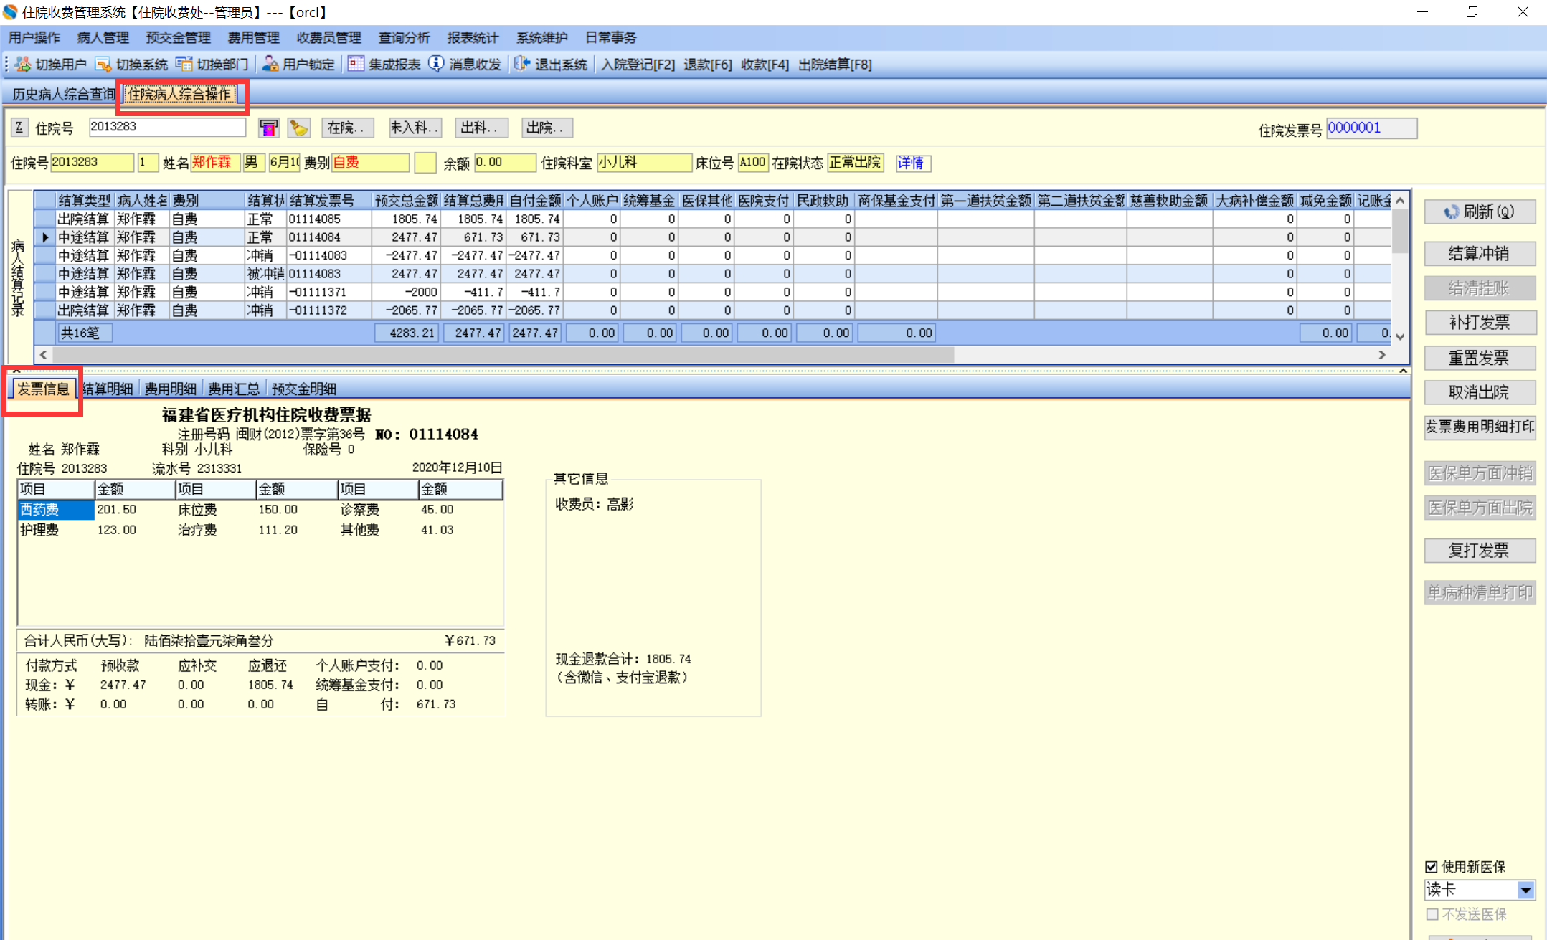Click the 切换部门 switch department icon

(x=184, y=65)
